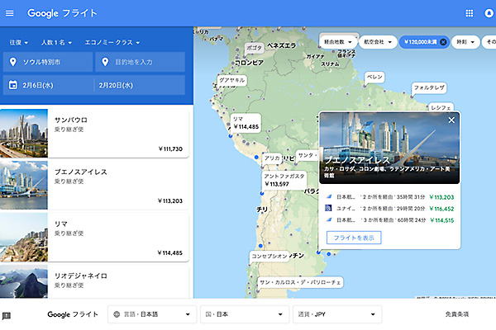Click the destination field location pin icon
The height and width of the screenshot is (330, 496).
105,62
